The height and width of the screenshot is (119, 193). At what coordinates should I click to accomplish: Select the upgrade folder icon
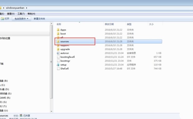58,49
